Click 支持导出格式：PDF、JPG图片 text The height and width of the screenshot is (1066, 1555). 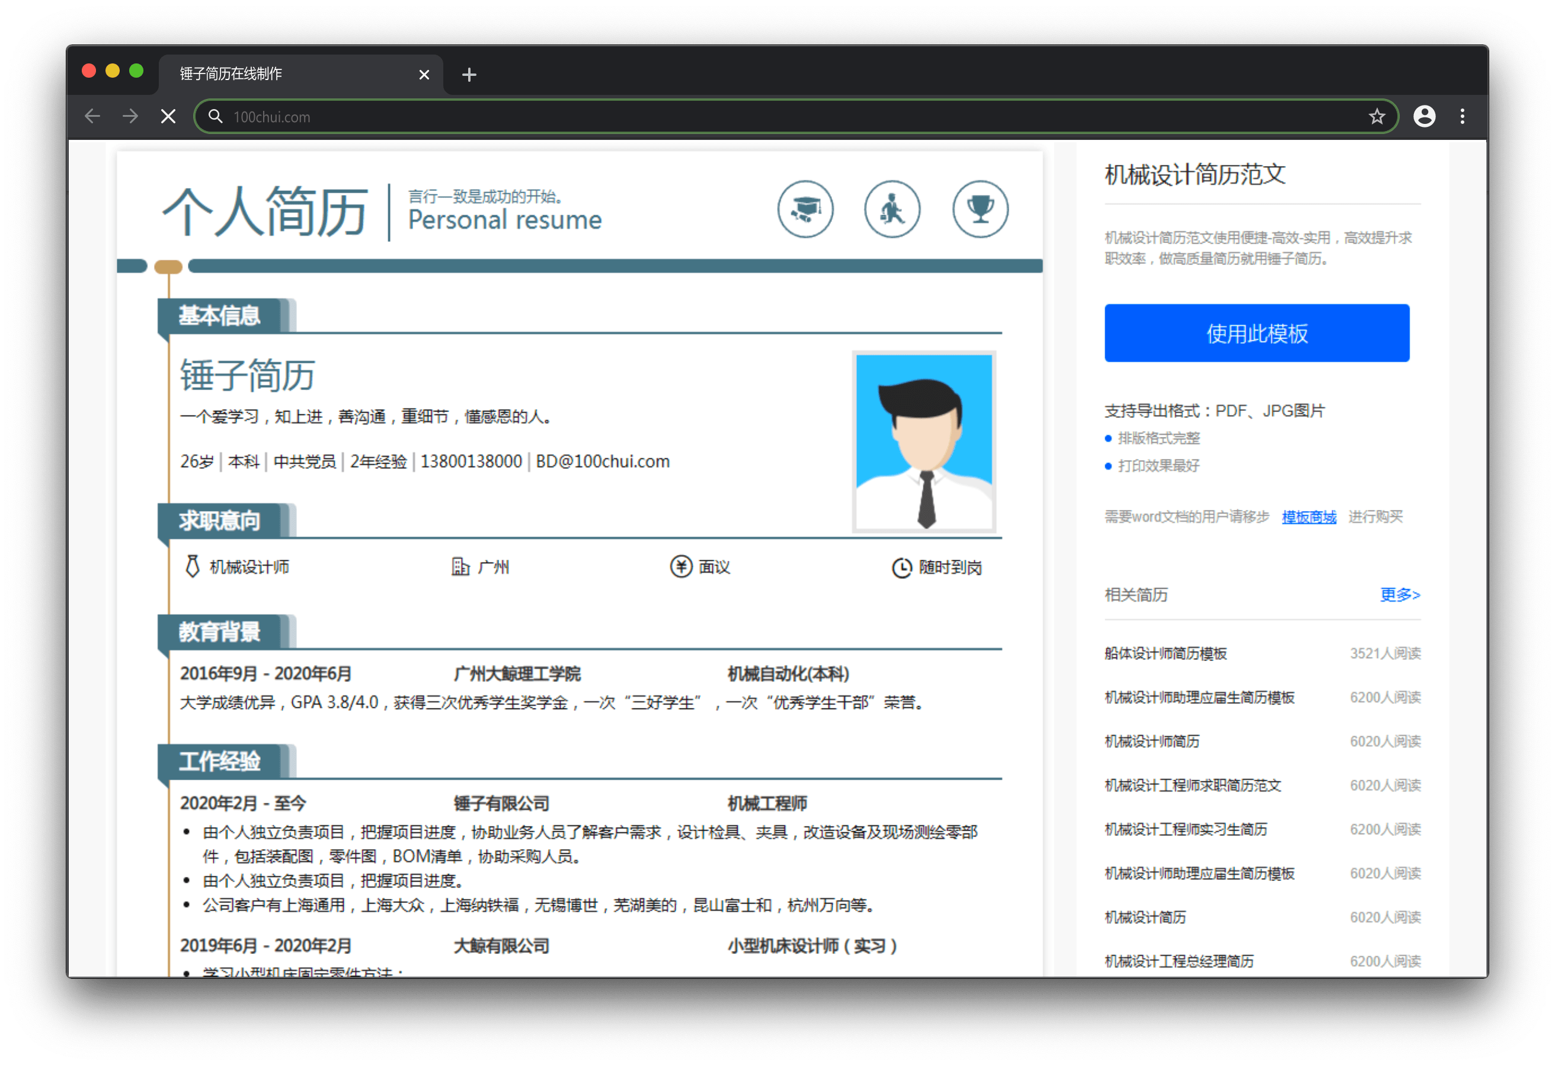pyautogui.click(x=1214, y=410)
